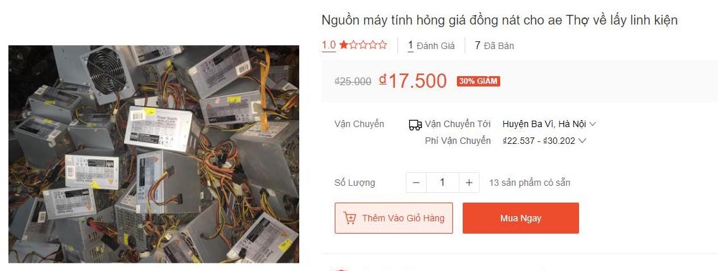Increase quantity with the plus button
Image resolution: width=718 pixels, height=271 pixels.
tap(469, 183)
